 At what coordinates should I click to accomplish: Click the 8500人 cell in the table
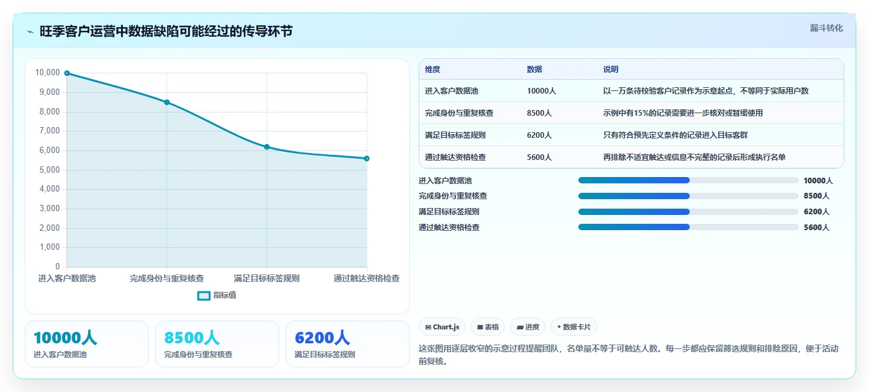tap(540, 113)
